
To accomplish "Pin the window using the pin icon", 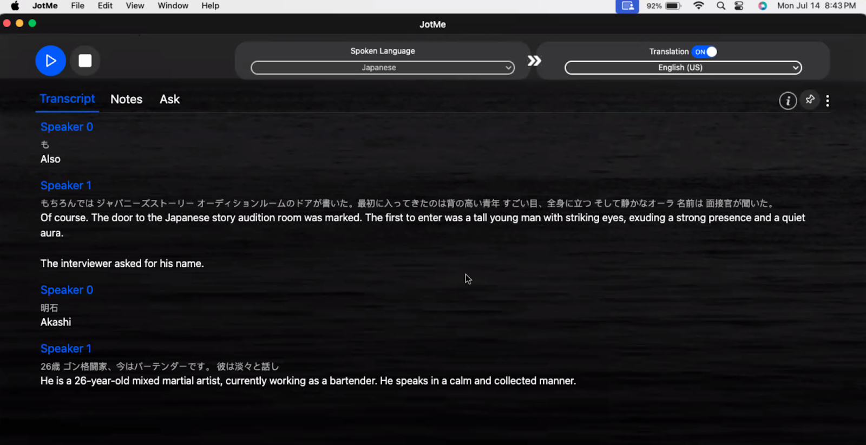I will pyautogui.click(x=810, y=100).
